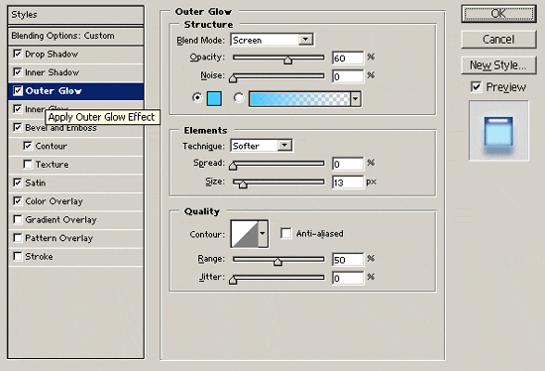Image resolution: width=545 pixels, height=371 pixels.
Task: Click the Opacity value field
Action: point(348,58)
